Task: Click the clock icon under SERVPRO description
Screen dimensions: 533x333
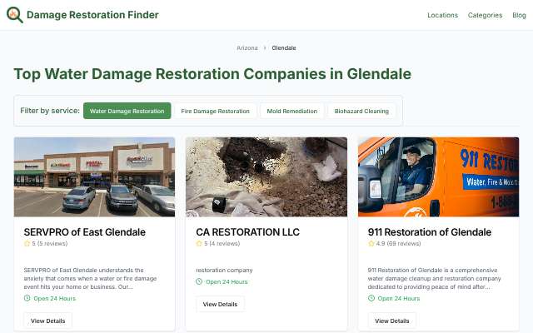Action: pos(27,298)
